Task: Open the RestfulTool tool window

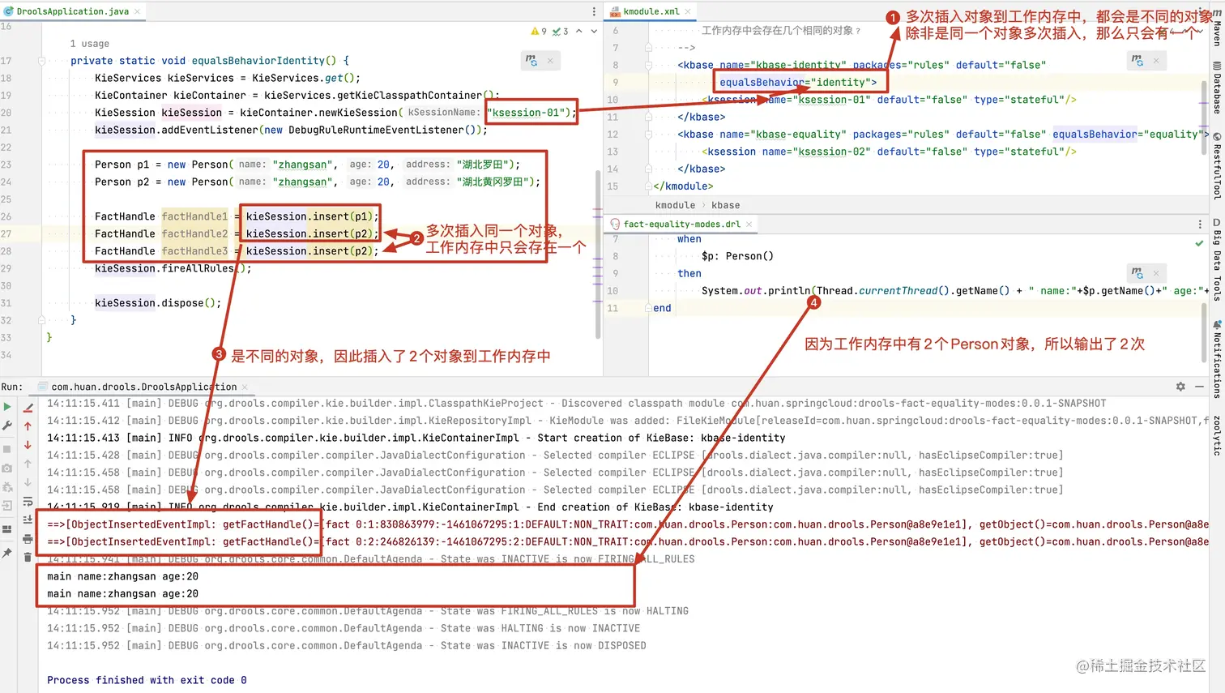Action: (x=1217, y=166)
